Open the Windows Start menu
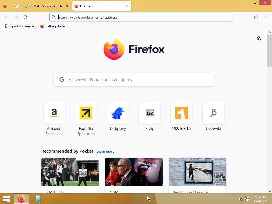The image size is (272, 204). point(7,199)
